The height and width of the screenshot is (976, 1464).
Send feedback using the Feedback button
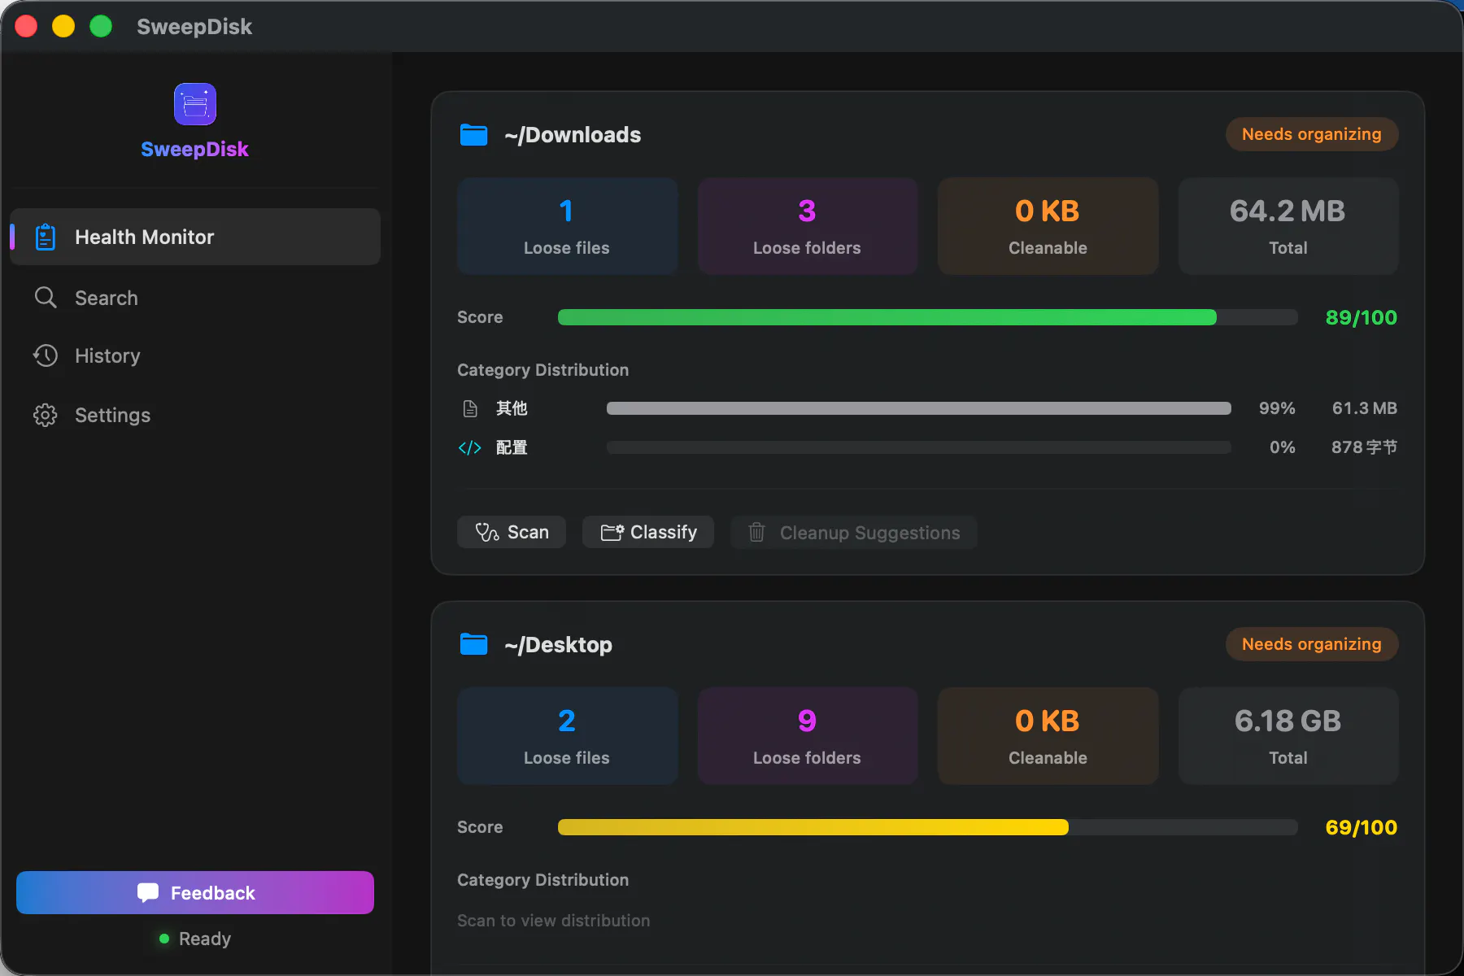[x=195, y=893]
